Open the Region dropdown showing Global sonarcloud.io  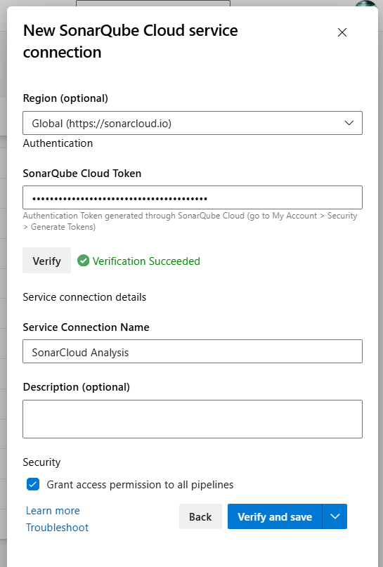(193, 124)
